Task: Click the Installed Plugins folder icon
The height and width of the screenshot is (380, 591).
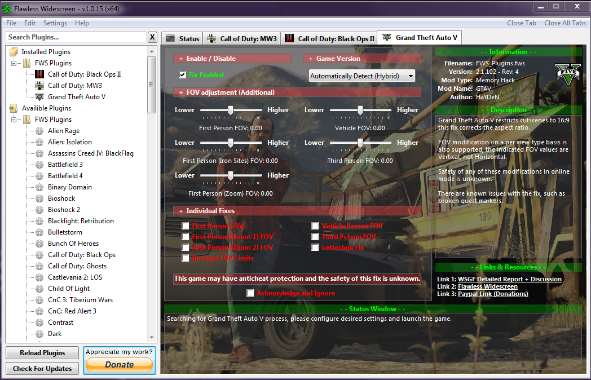Action: (14, 52)
